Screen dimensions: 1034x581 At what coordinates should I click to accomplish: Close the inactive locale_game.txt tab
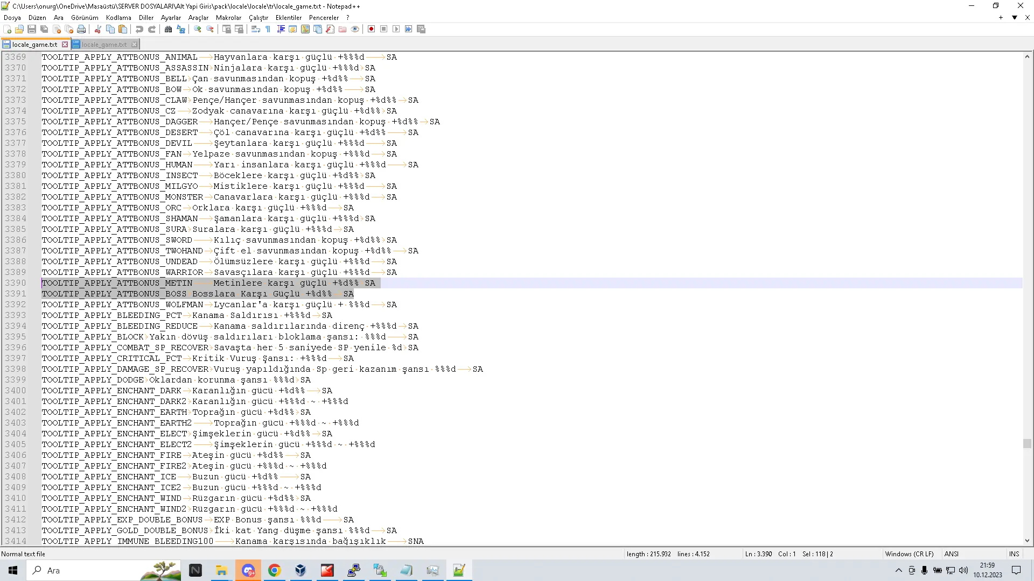point(135,45)
